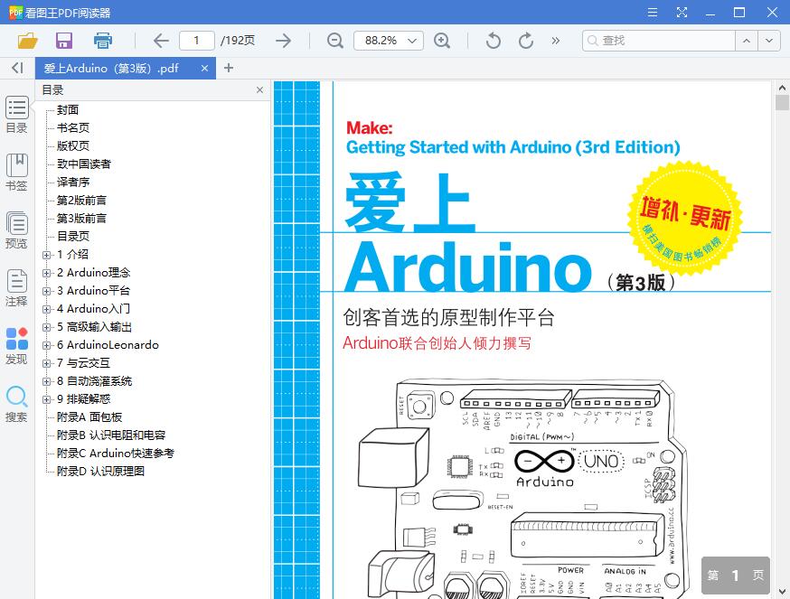The height and width of the screenshot is (599, 790).
Task: Expand chapter 7 与云交互
Action: tap(46, 363)
